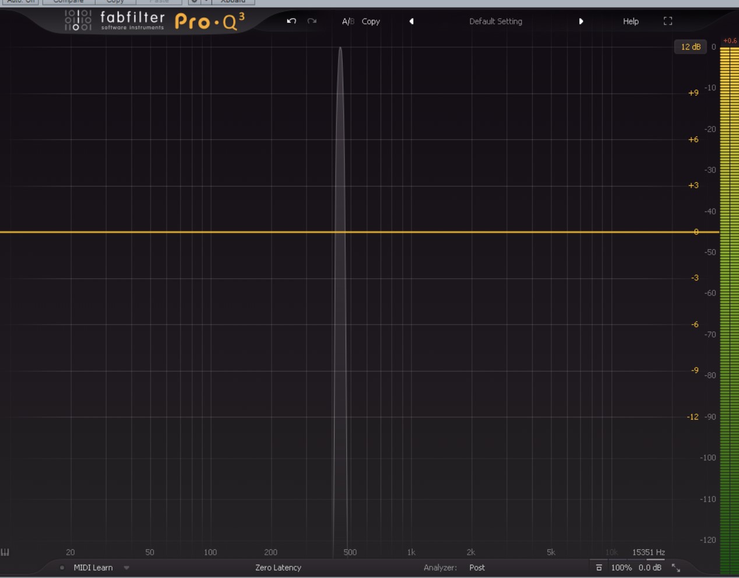This screenshot has width=739, height=578.
Task: Go to the previous preset with the left arrow
Action: (x=411, y=21)
